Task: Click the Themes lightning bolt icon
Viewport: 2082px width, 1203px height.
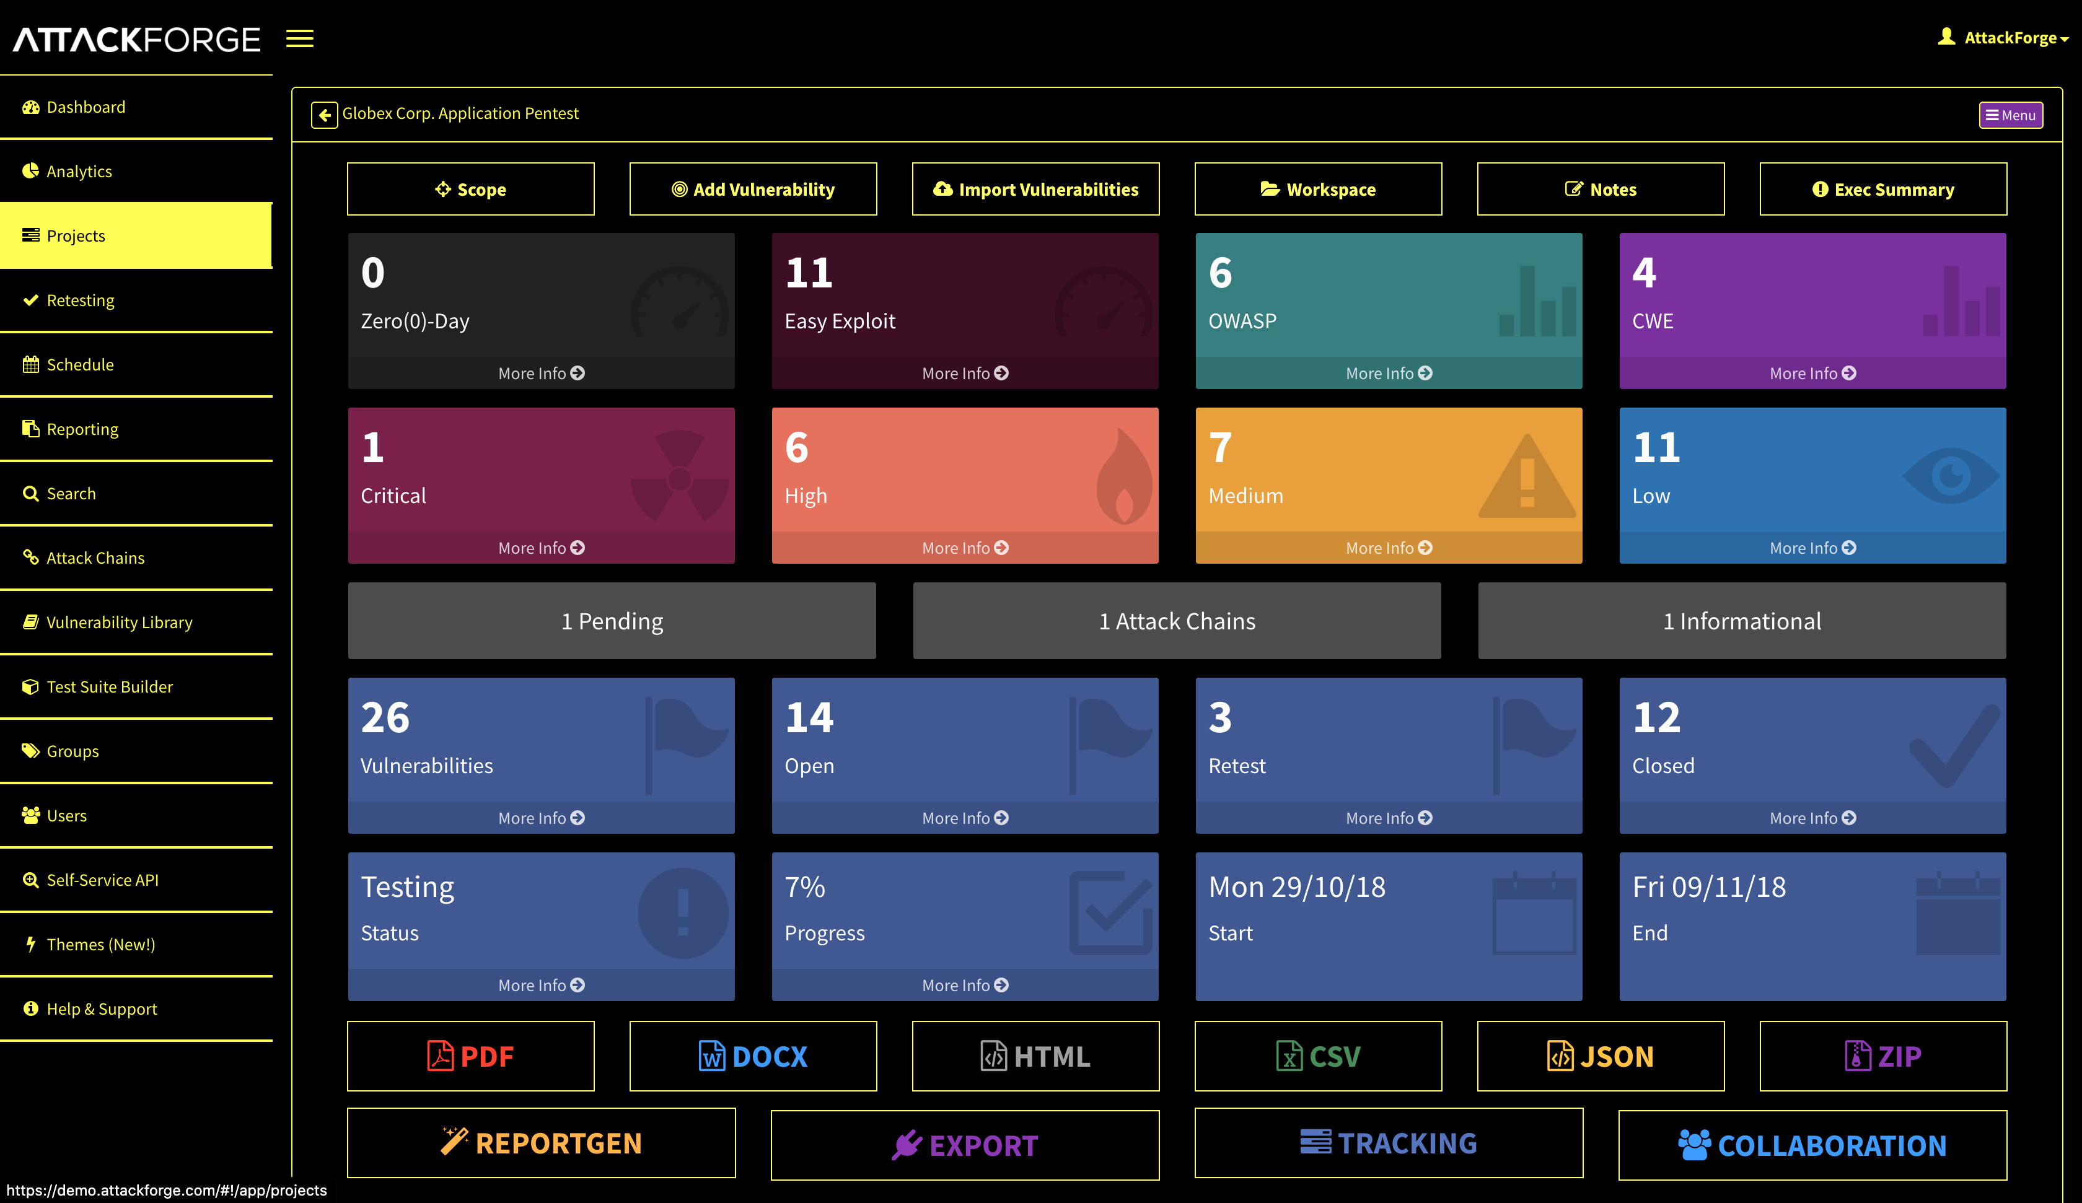Action: click(30, 945)
